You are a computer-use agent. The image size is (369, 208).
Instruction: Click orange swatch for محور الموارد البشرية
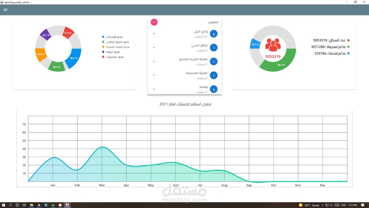(103, 47)
